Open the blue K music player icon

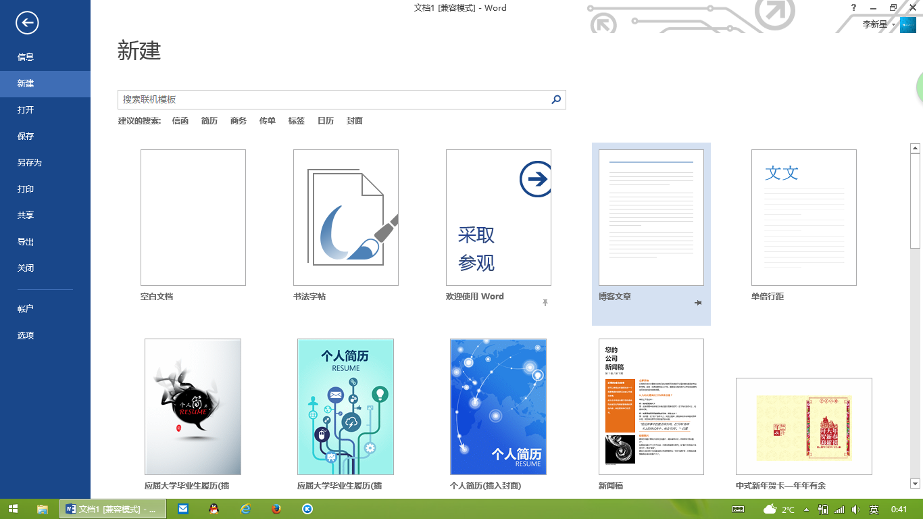pos(307,509)
